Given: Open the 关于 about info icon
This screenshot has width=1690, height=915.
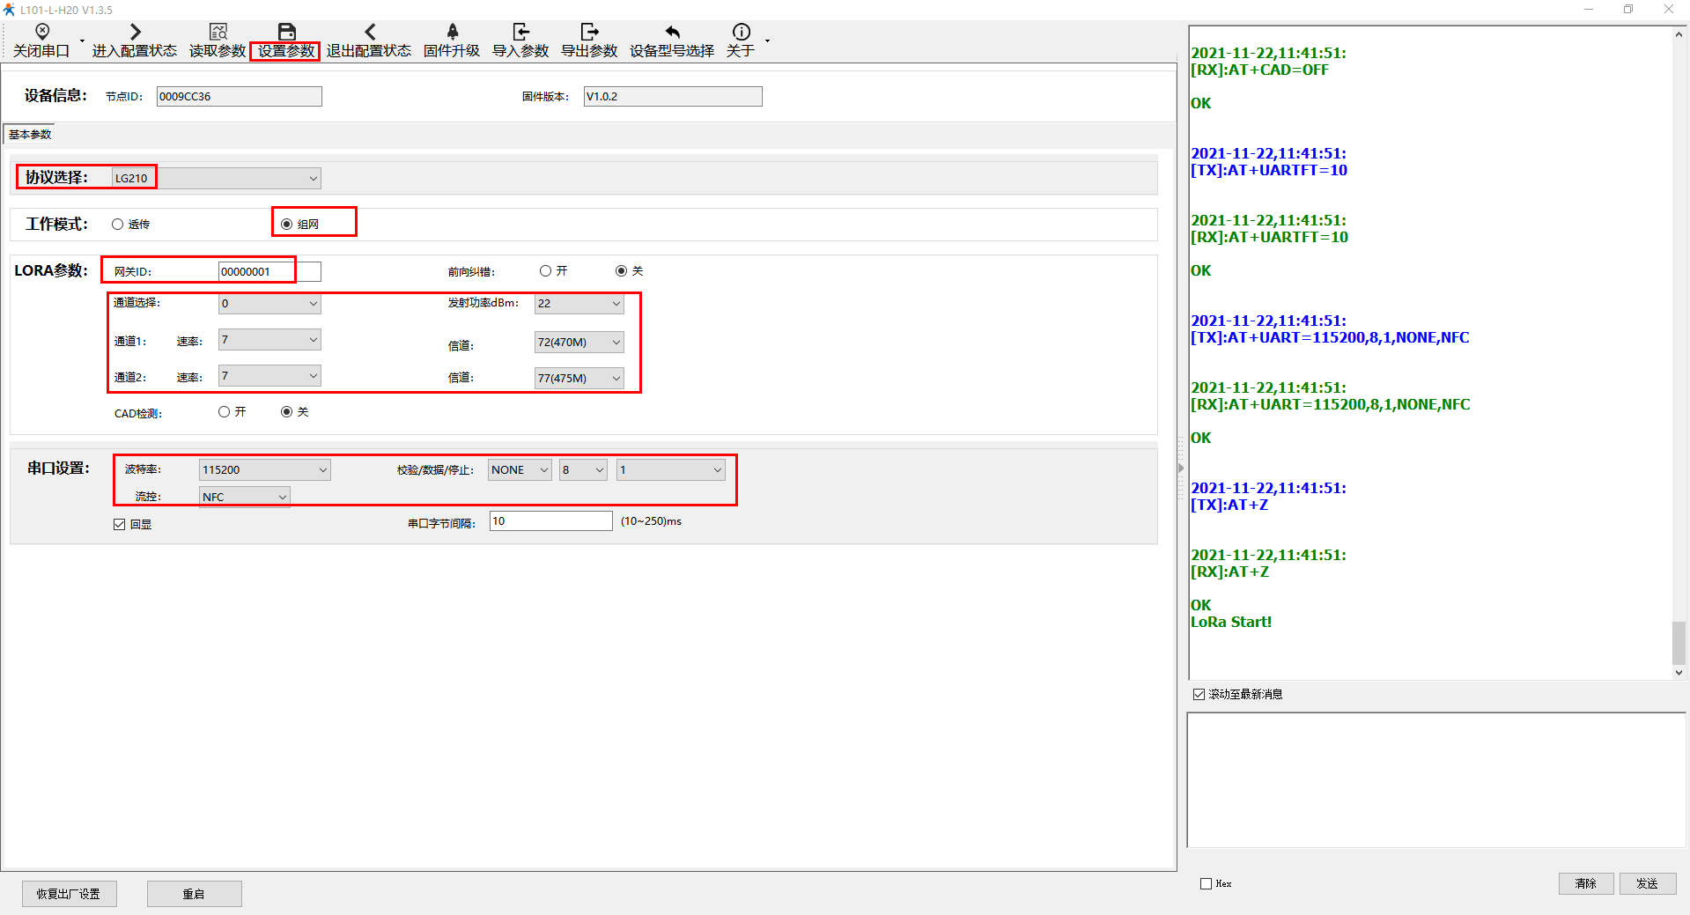Looking at the screenshot, I should coord(741,33).
